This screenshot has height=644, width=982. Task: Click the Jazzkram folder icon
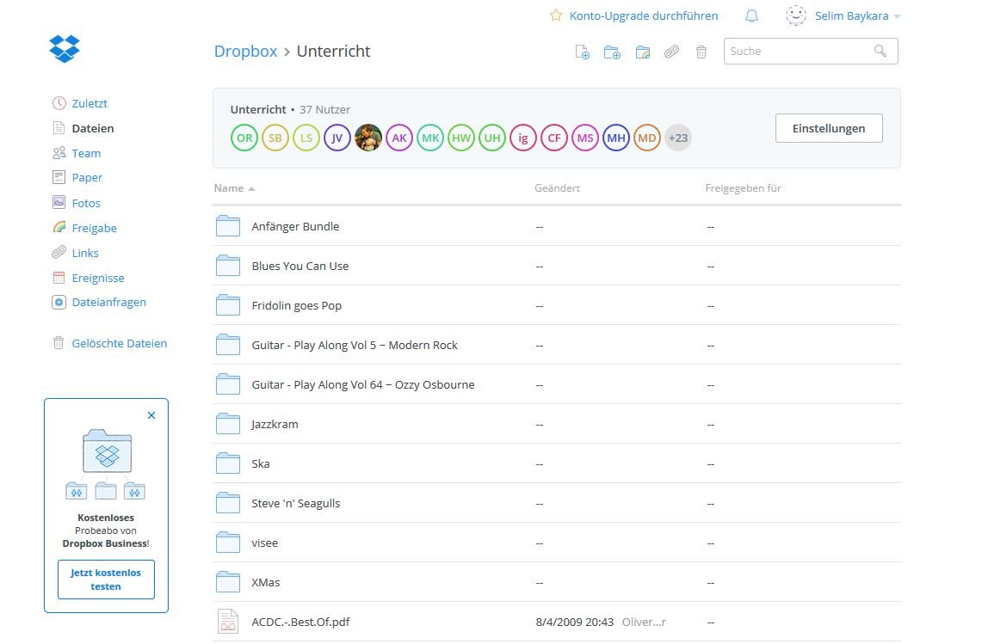tap(228, 424)
